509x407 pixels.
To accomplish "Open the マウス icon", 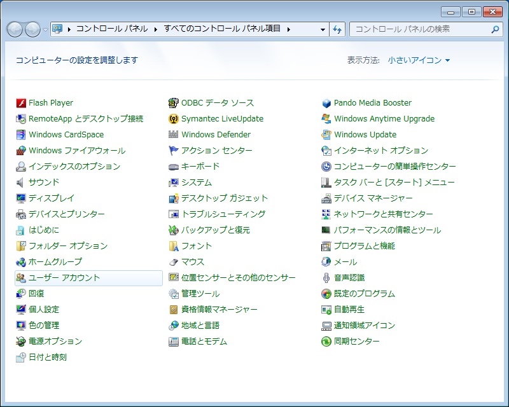I will tap(174, 262).
